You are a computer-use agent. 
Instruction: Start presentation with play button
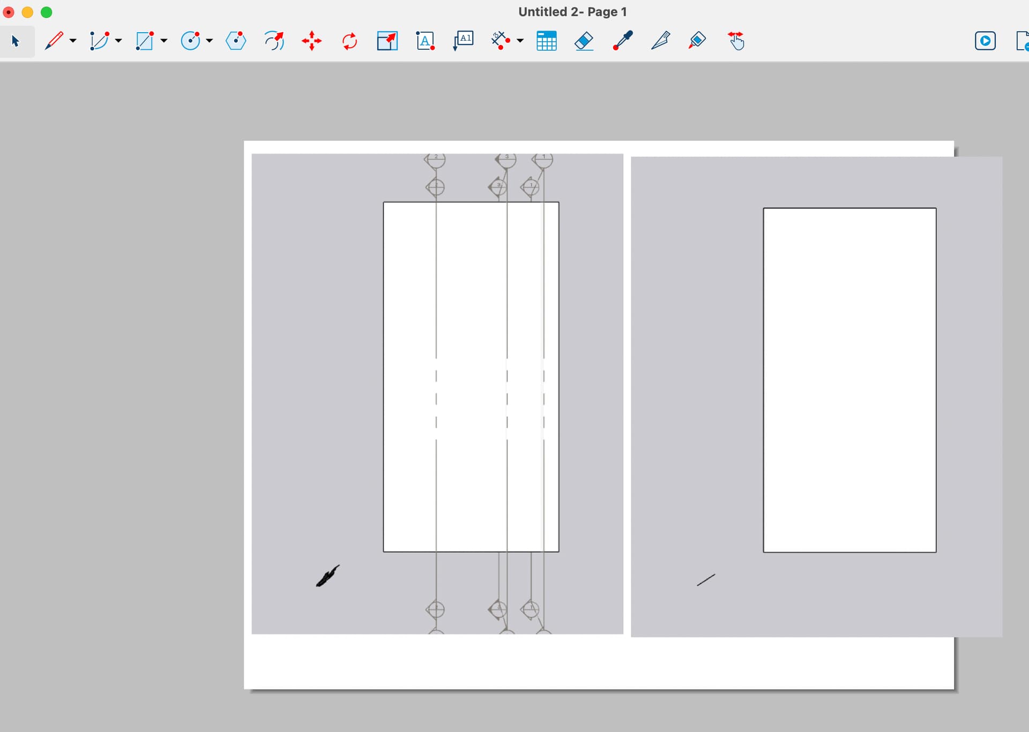(985, 41)
